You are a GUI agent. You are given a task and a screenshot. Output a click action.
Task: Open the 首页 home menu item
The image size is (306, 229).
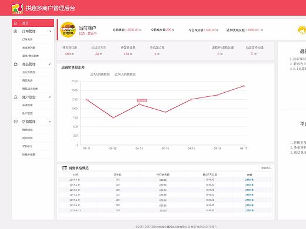(x=33, y=23)
